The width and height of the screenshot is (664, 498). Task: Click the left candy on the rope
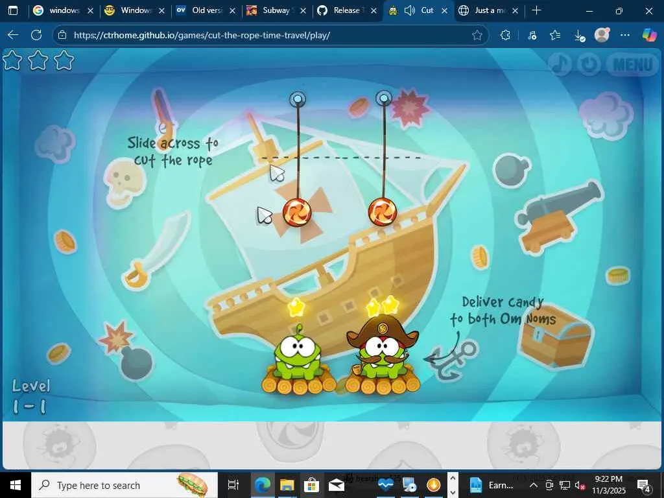point(297,212)
